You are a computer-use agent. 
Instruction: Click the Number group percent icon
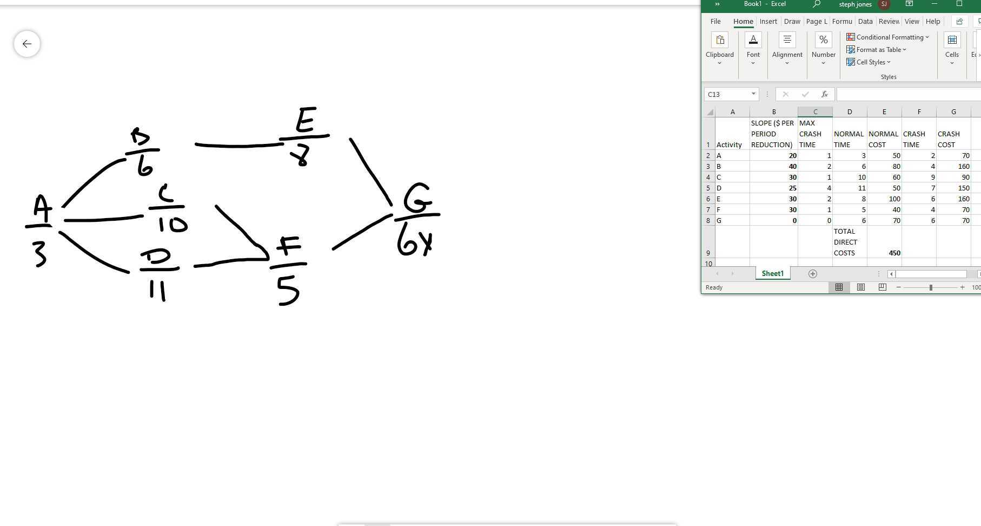point(823,40)
